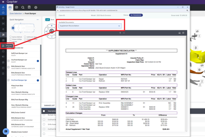Open the Available Documents dropdown
This screenshot has height=137, width=205.
[x=90, y=26]
